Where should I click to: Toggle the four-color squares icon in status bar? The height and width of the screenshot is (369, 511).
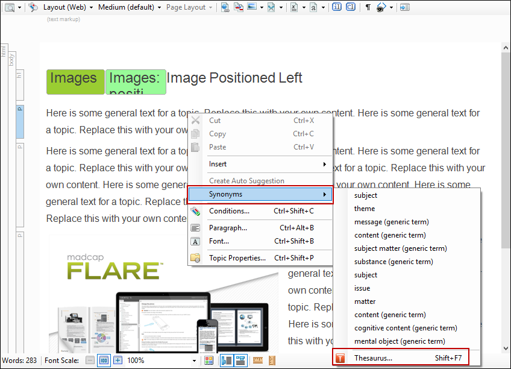pyautogui.click(x=209, y=360)
